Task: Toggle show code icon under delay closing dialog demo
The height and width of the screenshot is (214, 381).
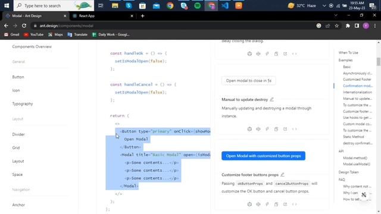Action: (x=294, y=54)
